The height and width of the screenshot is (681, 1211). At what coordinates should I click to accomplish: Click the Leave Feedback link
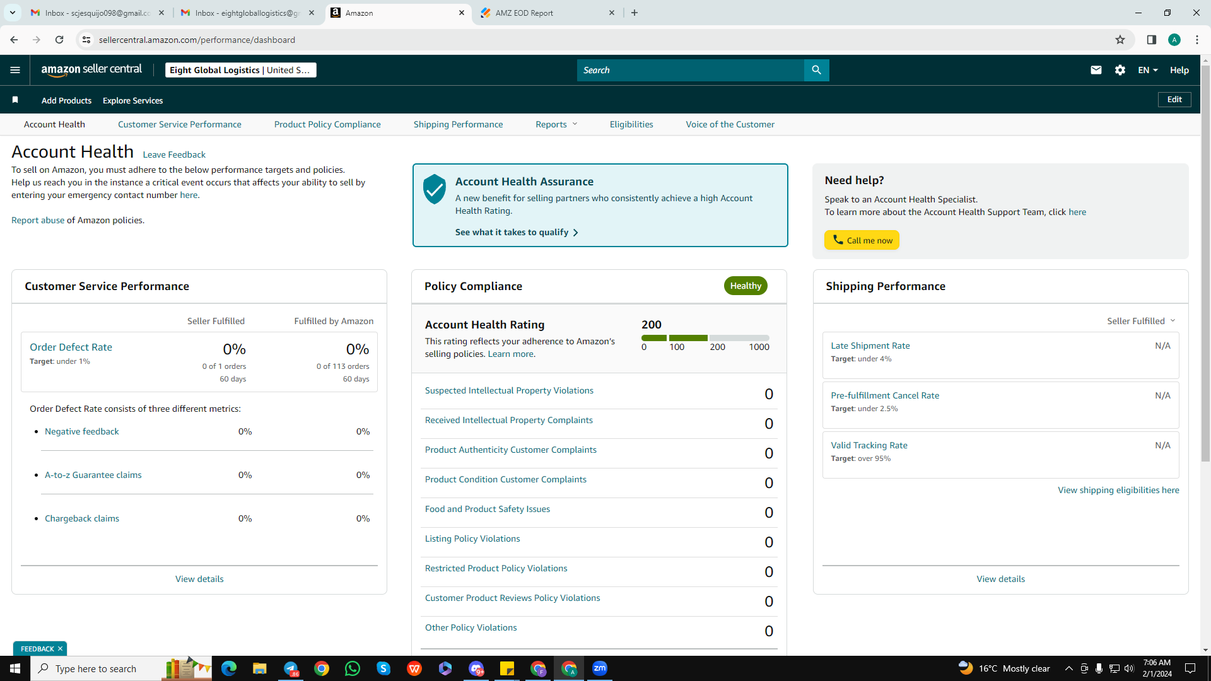174,154
